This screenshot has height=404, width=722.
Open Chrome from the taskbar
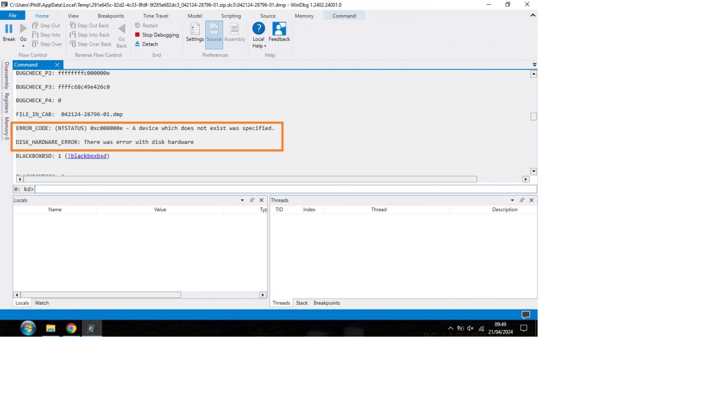pyautogui.click(x=71, y=328)
